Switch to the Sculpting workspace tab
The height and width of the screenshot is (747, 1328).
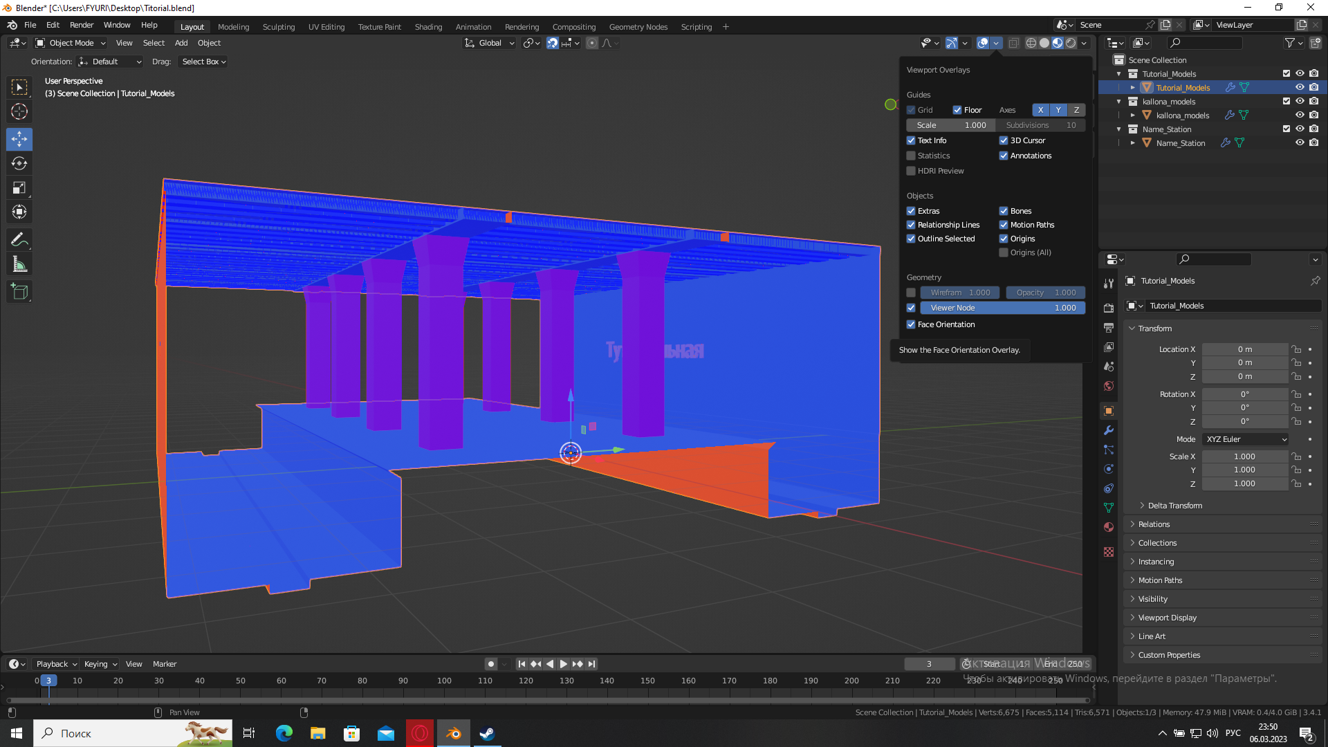pyautogui.click(x=278, y=27)
